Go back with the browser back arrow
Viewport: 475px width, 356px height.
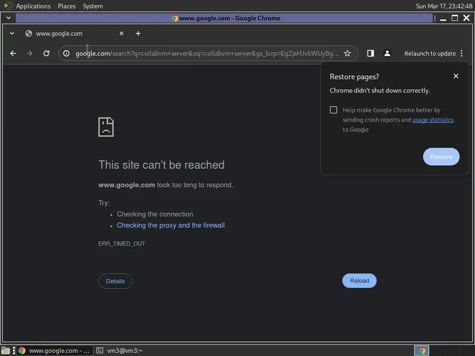pos(13,54)
